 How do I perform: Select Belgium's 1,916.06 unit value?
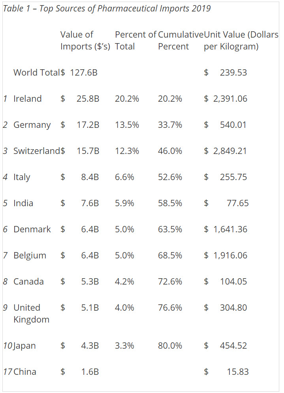230,256
